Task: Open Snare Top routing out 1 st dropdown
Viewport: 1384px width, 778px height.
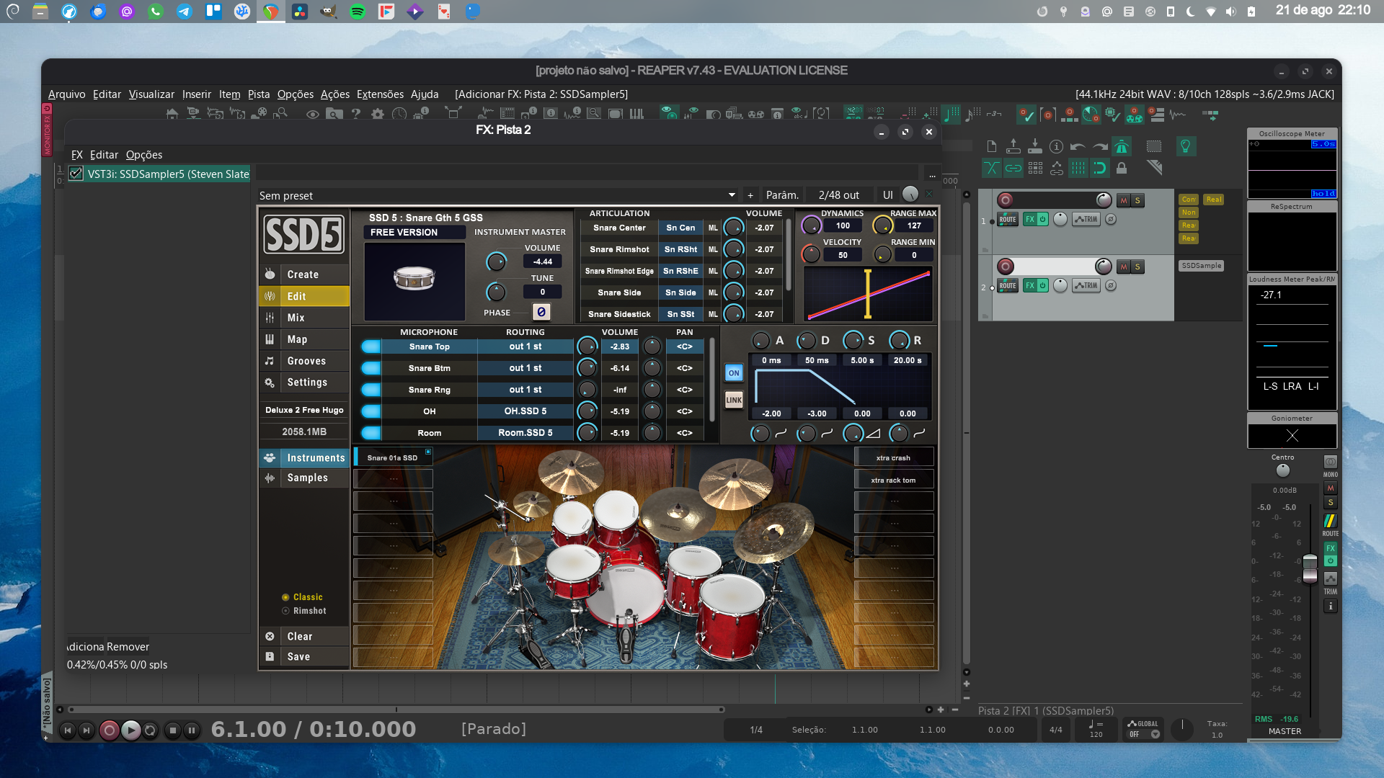Action: [525, 346]
